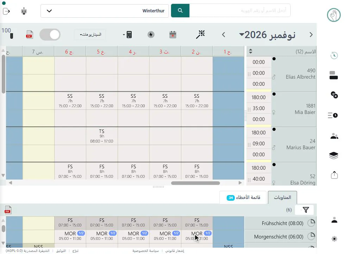Open the documentation link (التوثيق)
Viewport: 352px width, 254px height.
tap(61, 251)
